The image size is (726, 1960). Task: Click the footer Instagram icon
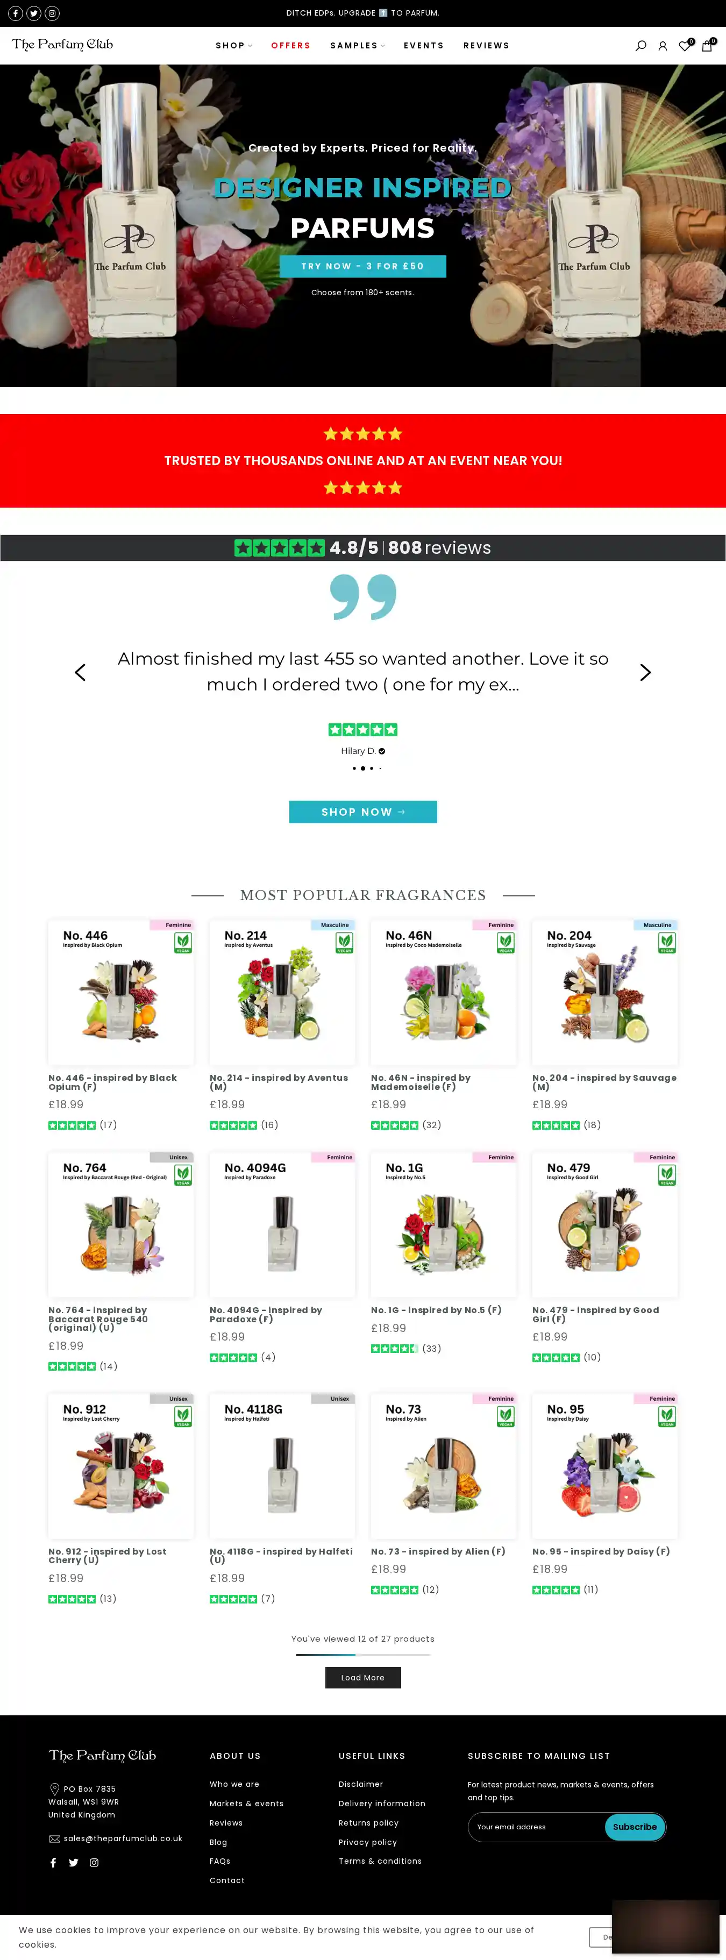[94, 1863]
